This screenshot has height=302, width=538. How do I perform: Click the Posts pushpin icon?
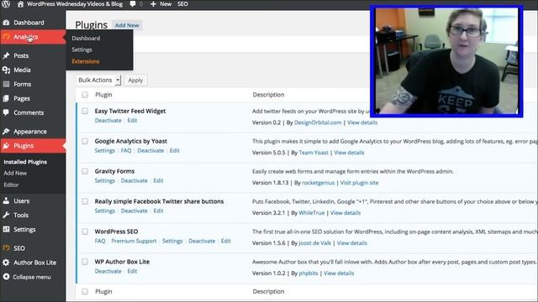(6, 55)
